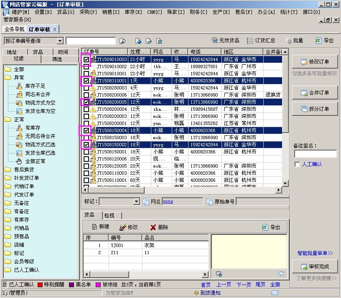This screenshot has width=341, height=298.
Task: Click add-remark icon below yellow note box
Action: click(219, 274)
